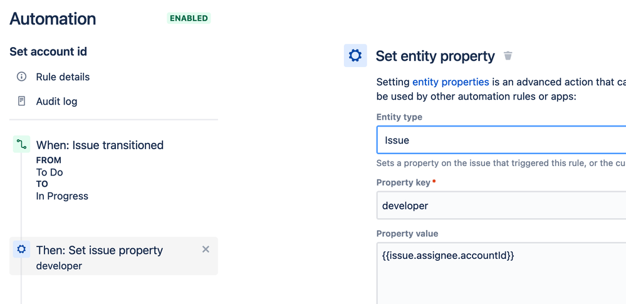Toggle the ENABLED status badge
626x304 pixels.
tap(189, 18)
